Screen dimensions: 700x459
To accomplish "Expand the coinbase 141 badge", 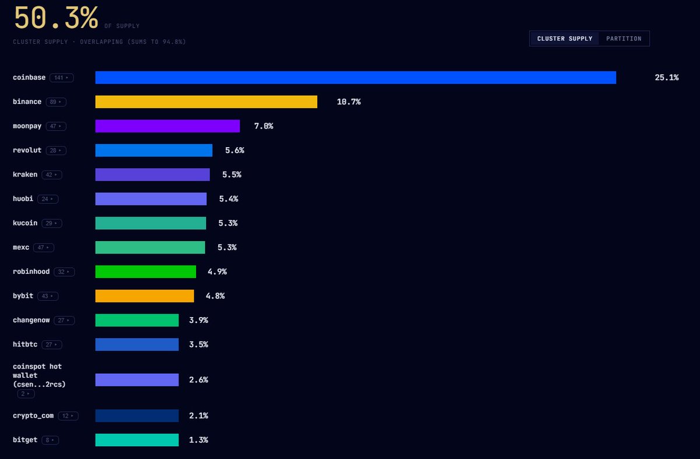I will 61,78.
